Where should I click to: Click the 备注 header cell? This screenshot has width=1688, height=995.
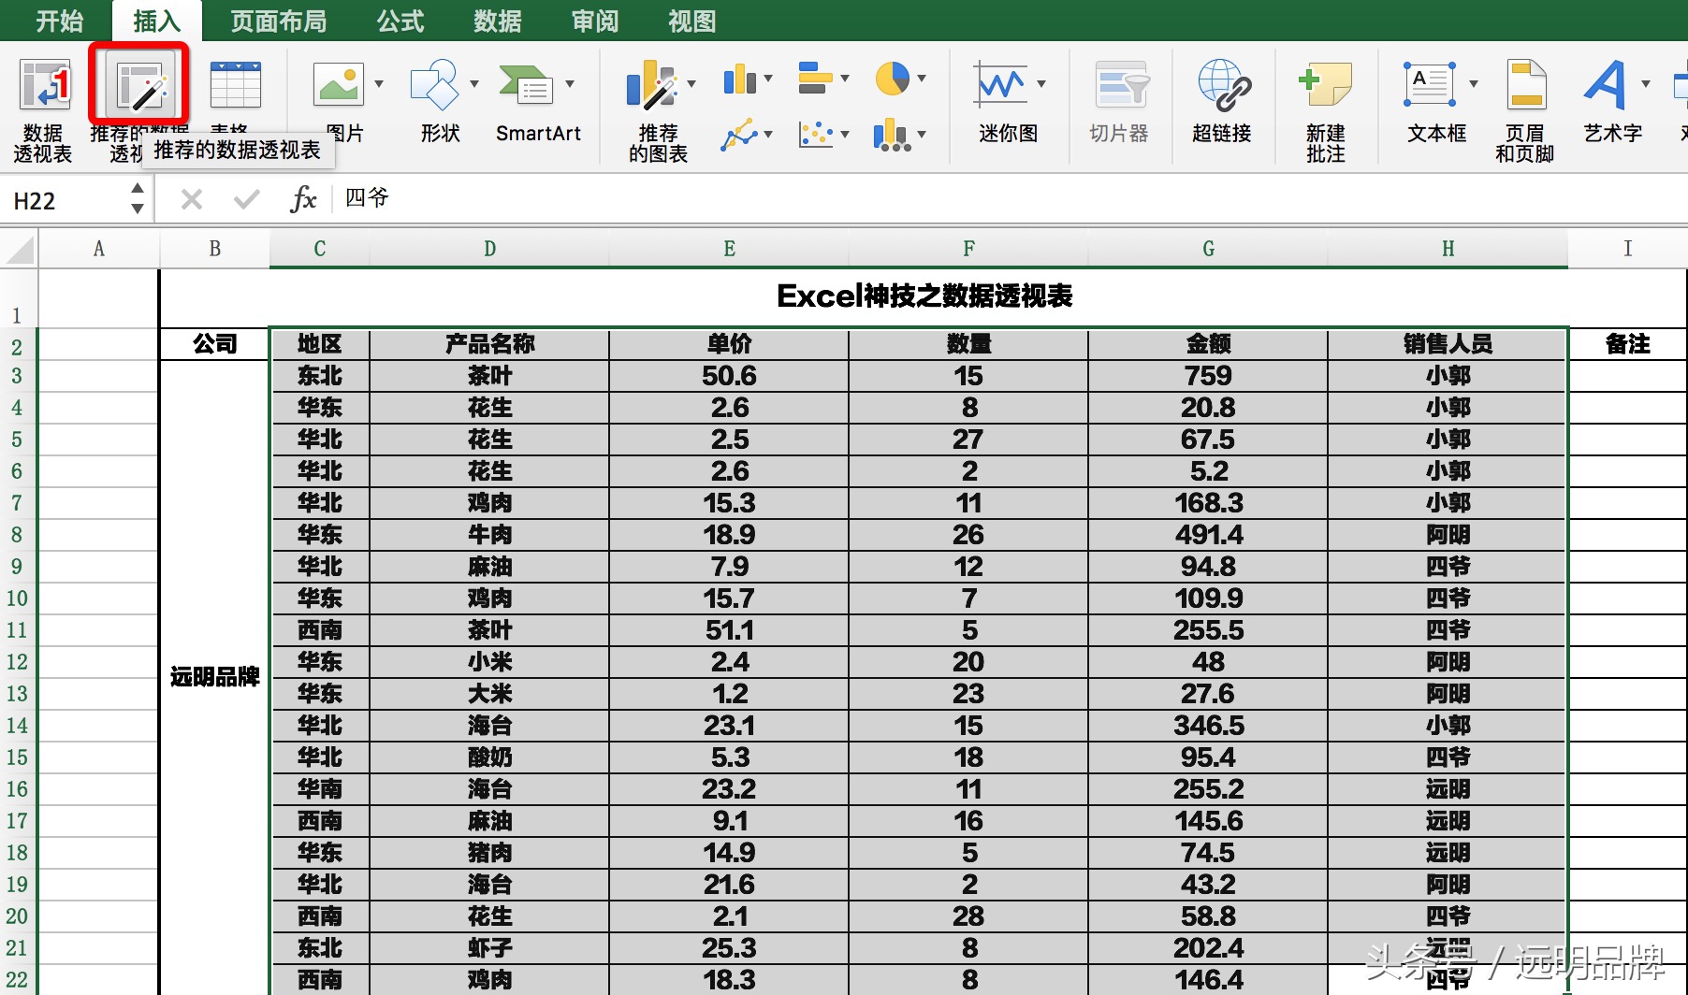(x=1627, y=344)
